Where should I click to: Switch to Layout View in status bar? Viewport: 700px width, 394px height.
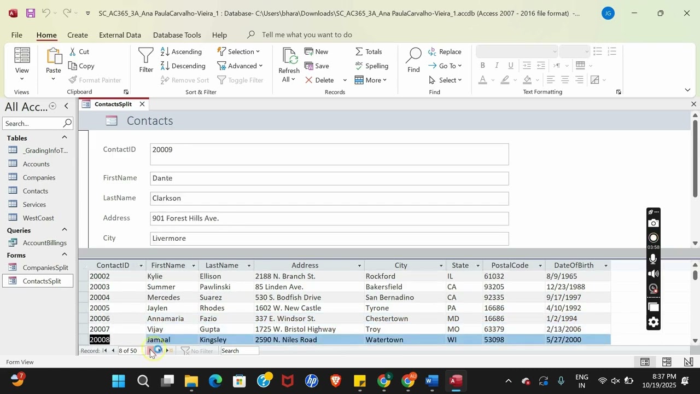click(667, 362)
